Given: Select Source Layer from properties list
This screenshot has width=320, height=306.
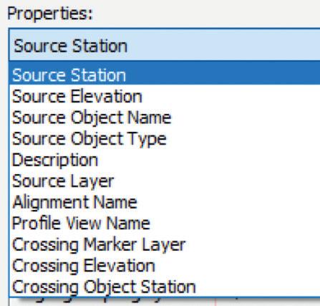Looking at the screenshot, I should point(165,181).
